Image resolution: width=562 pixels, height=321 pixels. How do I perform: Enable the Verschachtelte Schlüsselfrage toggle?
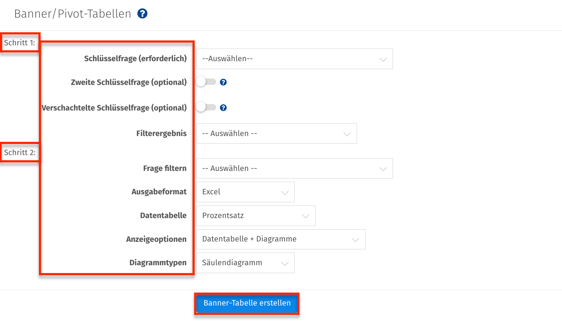[206, 107]
